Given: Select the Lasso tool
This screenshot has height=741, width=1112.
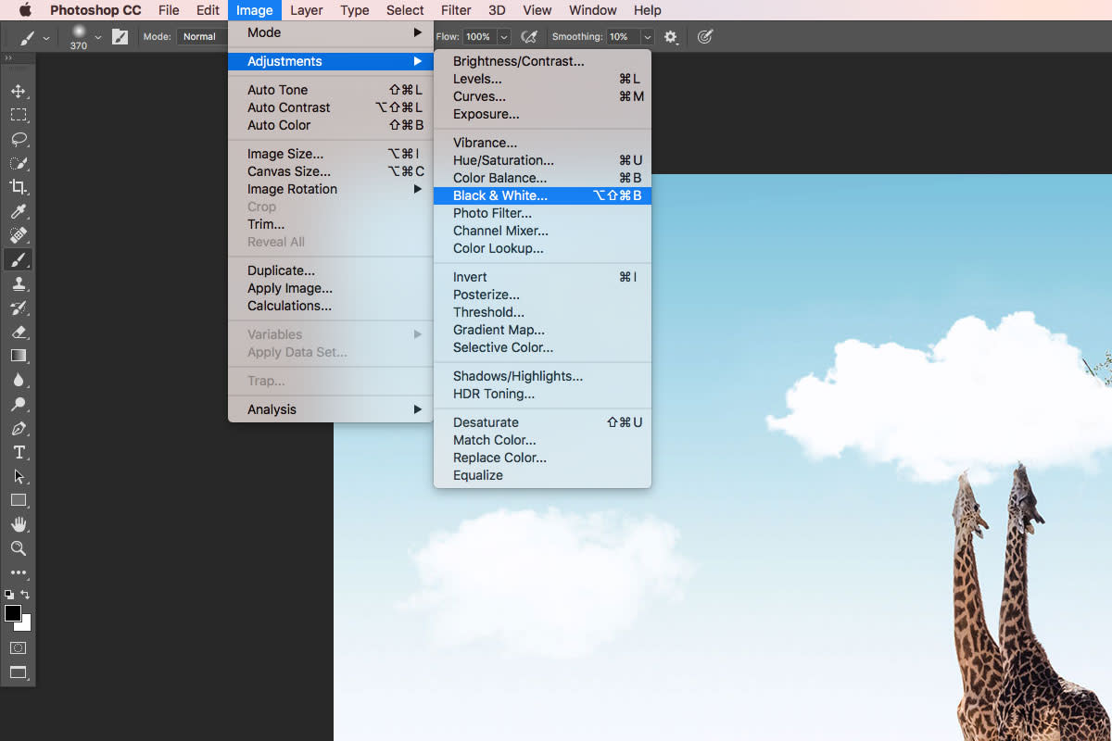Looking at the screenshot, I should [x=19, y=139].
